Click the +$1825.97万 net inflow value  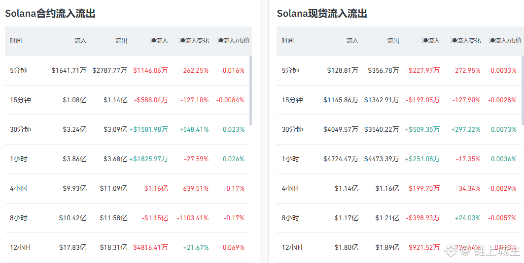point(148,159)
